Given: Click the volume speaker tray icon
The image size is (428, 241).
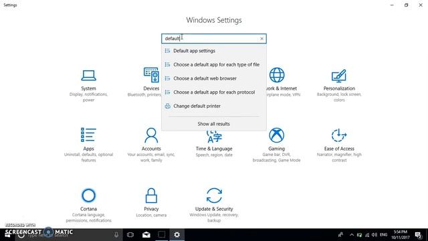Looking at the screenshot, I should [374, 235].
